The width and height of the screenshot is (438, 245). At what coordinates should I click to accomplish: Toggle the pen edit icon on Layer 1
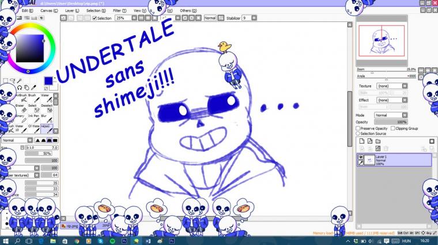361,163
